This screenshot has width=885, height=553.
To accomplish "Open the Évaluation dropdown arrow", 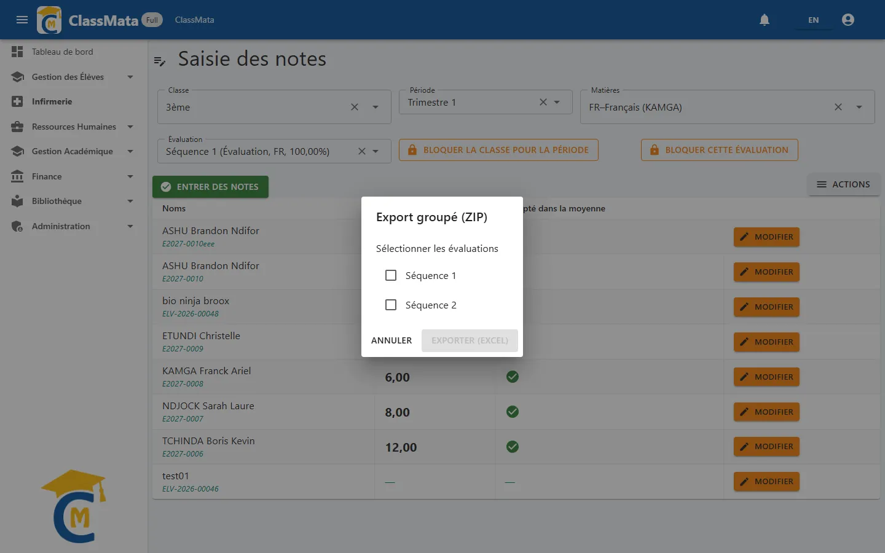I will pos(376,151).
